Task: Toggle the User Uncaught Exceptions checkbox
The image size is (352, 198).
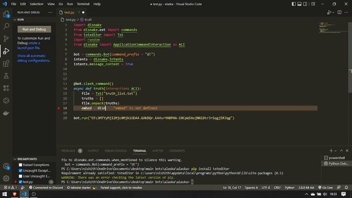Action: (x=20, y=176)
